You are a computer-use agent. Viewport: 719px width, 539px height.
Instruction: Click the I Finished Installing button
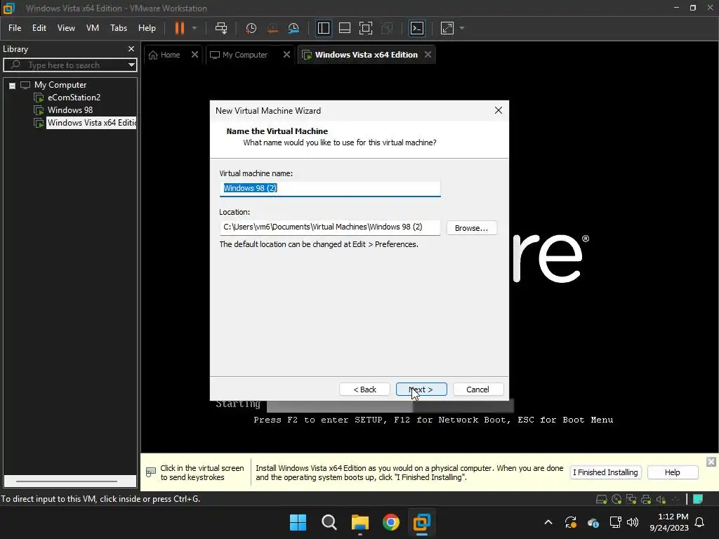click(x=605, y=472)
